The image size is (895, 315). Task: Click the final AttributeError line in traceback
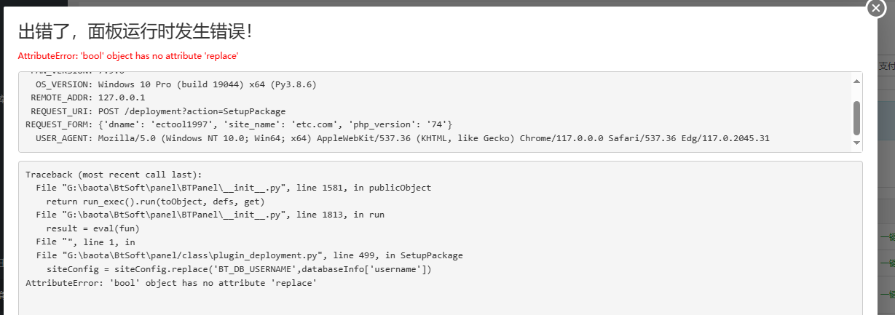click(171, 282)
